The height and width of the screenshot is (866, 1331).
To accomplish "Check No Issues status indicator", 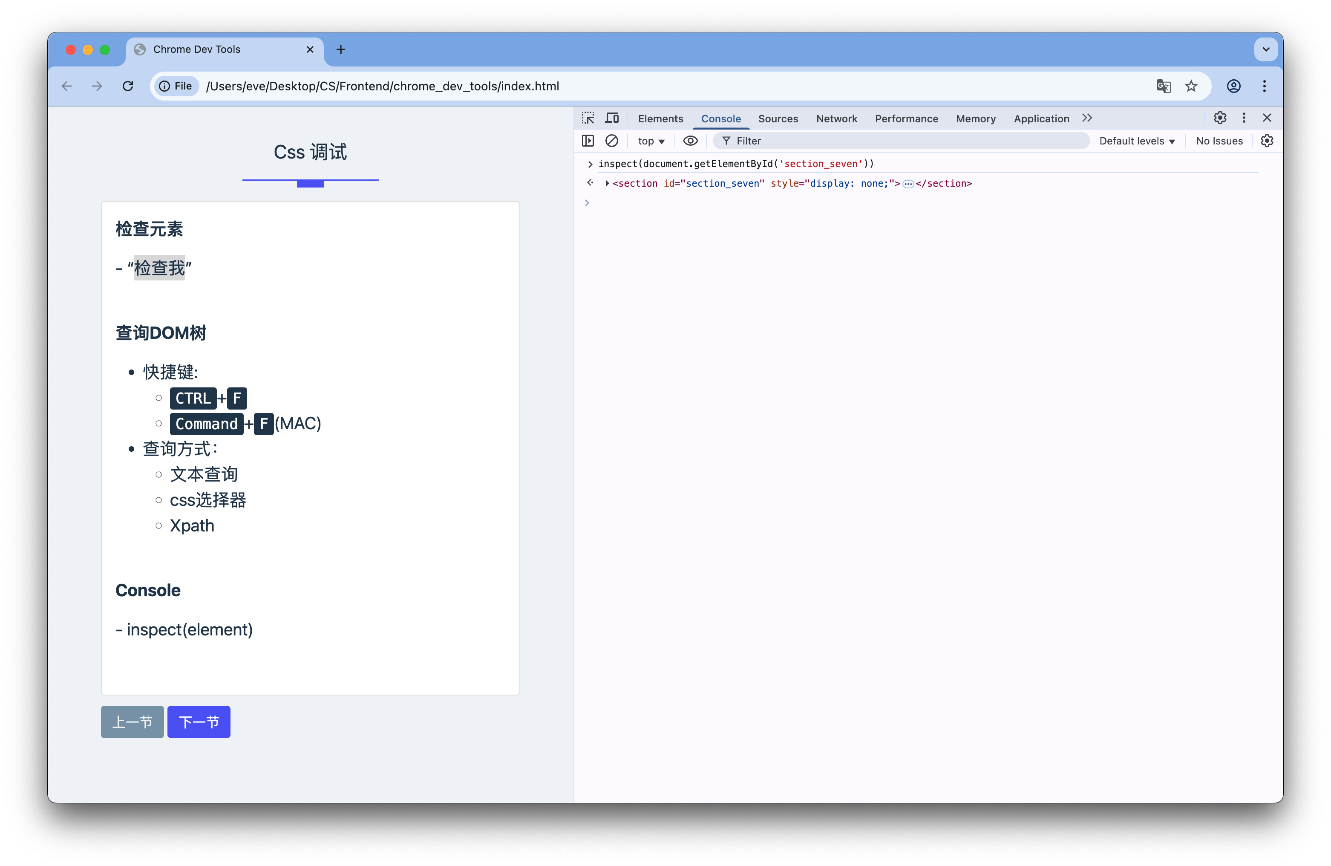I will (x=1219, y=140).
